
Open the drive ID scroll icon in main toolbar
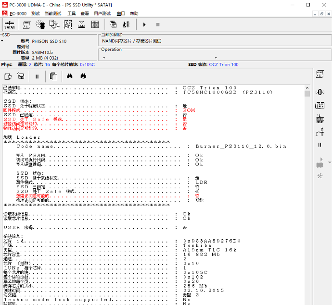pyautogui.click(x=26, y=24)
